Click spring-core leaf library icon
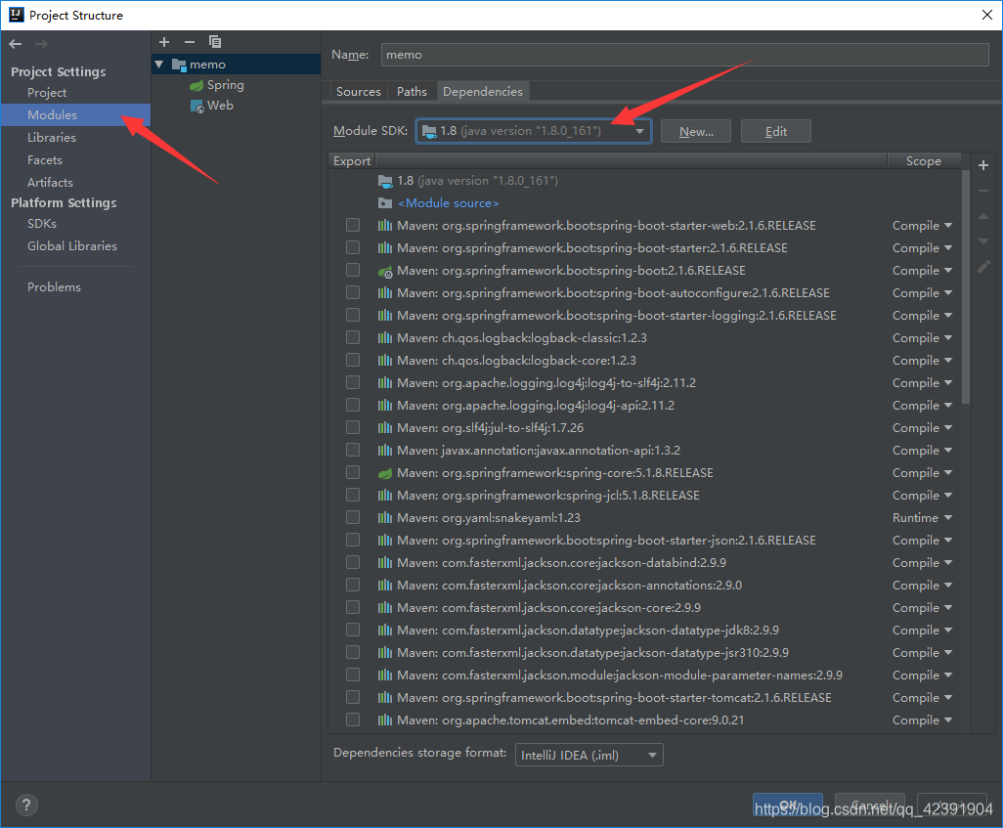The width and height of the screenshot is (1003, 828). click(x=385, y=473)
